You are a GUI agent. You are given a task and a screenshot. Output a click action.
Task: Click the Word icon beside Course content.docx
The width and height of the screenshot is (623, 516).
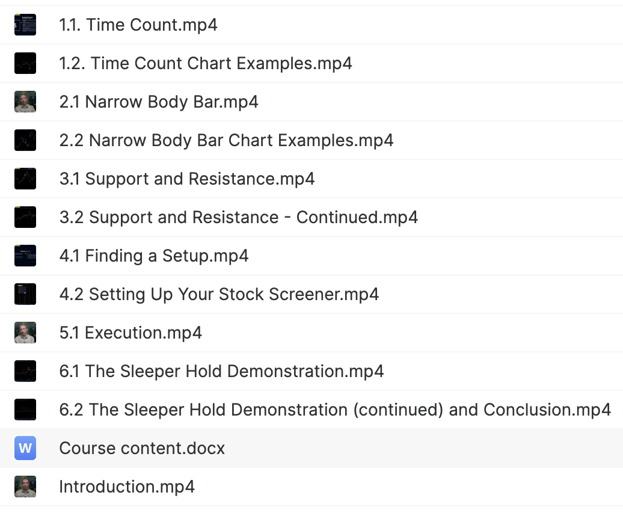pyautogui.click(x=25, y=448)
